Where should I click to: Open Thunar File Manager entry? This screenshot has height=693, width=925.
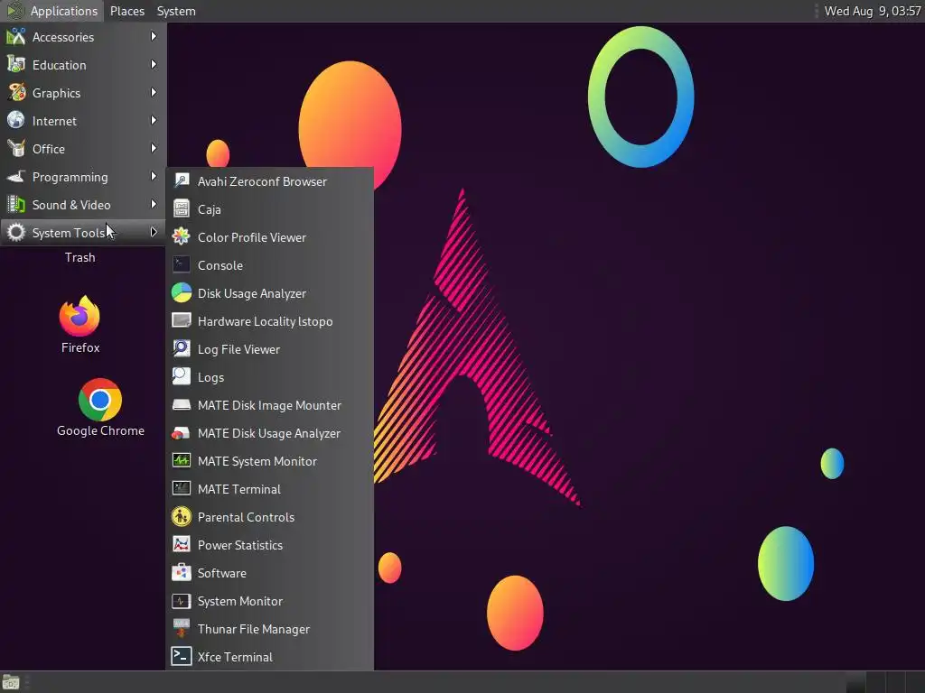click(254, 629)
